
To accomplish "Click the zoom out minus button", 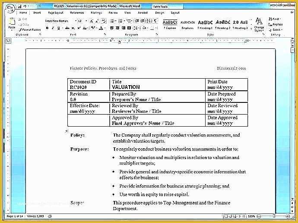I will pyautogui.click(x=259, y=216).
